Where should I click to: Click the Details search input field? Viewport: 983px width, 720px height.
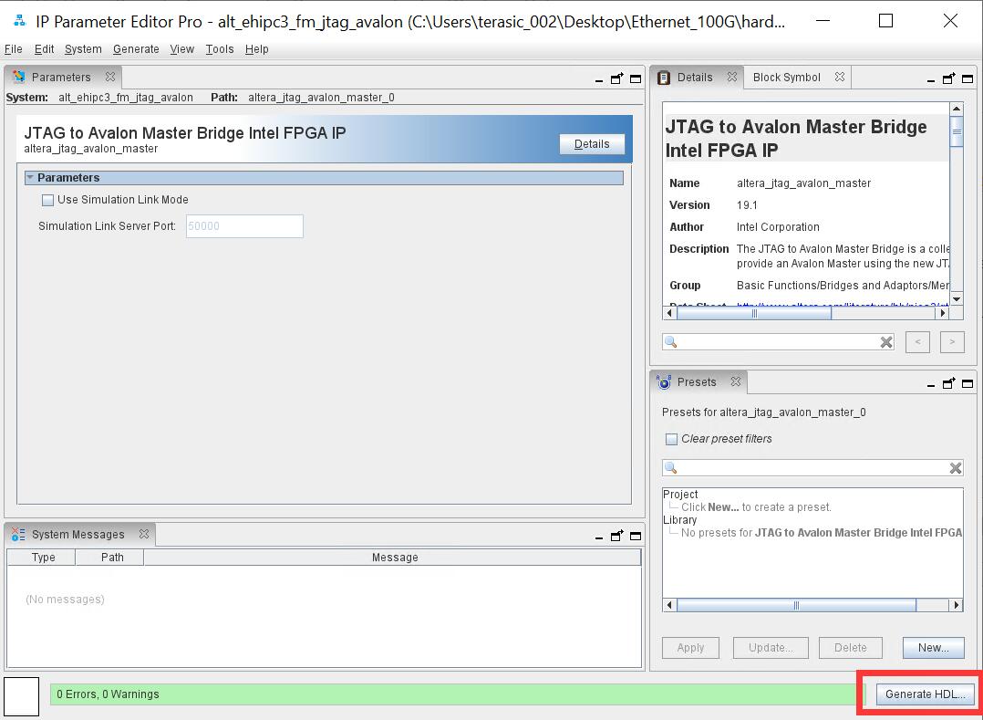tap(778, 342)
